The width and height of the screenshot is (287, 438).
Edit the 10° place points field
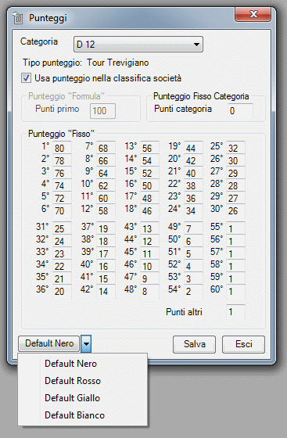click(x=106, y=185)
